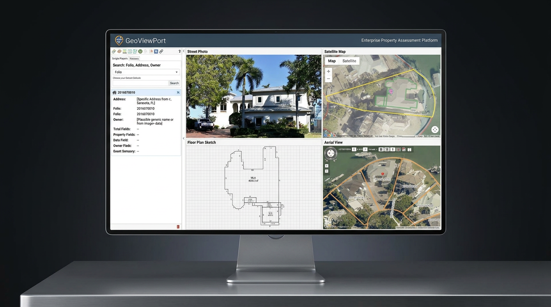The height and width of the screenshot is (307, 551).
Task: Select the link tool at toolbar's left end
Action: (x=114, y=51)
